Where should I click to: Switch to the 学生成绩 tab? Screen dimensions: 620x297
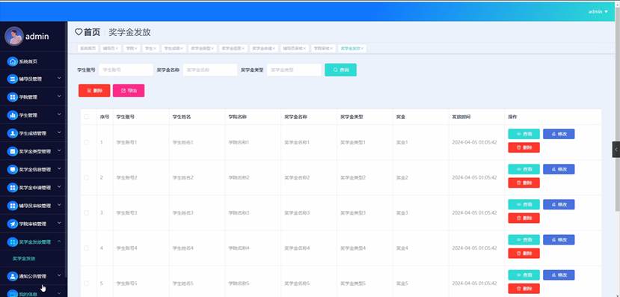coord(174,48)
